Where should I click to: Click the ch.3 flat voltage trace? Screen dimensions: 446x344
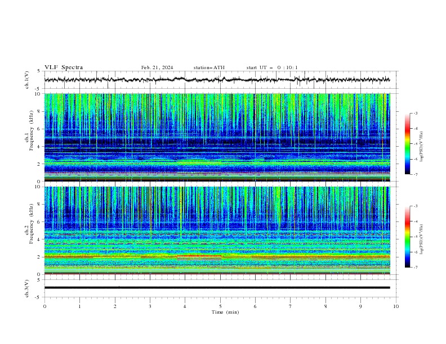[x=217, y=288]
